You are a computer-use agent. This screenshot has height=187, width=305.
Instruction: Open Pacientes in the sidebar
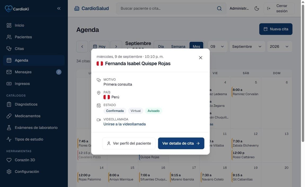(34, 37)
